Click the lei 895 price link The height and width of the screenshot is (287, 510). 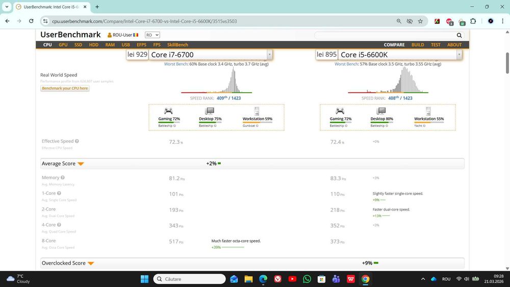pos(326,54)
